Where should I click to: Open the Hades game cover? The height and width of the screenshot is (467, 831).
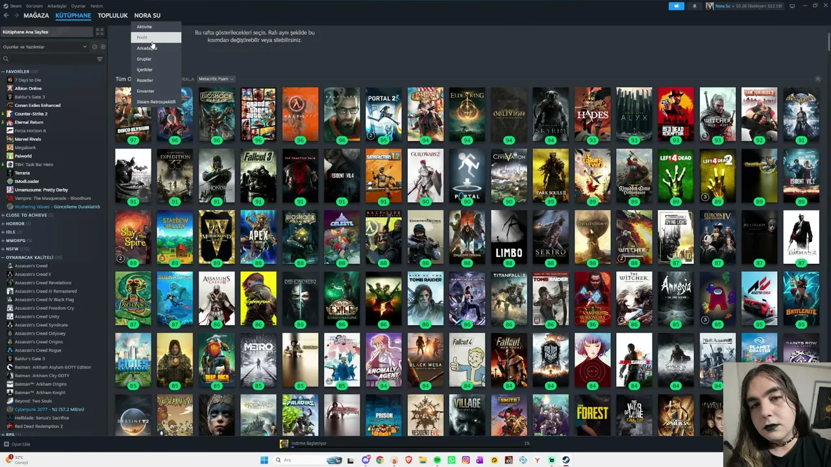[592, 114]
